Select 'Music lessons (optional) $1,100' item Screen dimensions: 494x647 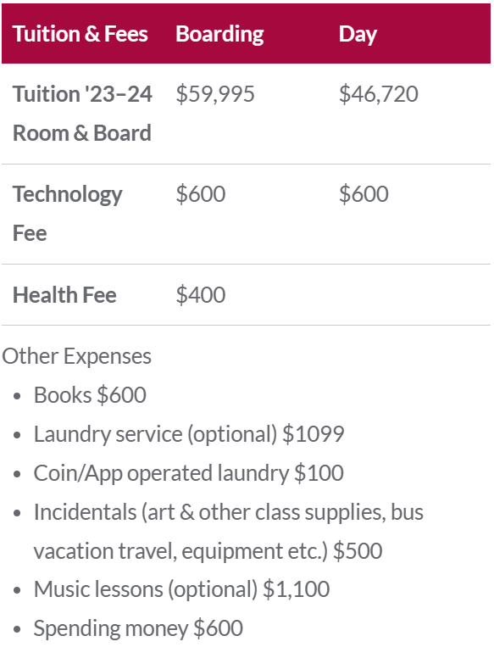click(181, 589)
